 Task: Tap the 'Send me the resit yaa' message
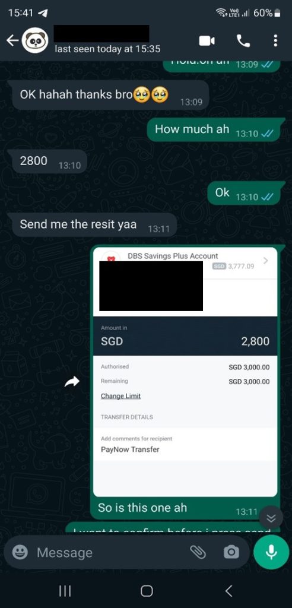(x=94, y=225)
